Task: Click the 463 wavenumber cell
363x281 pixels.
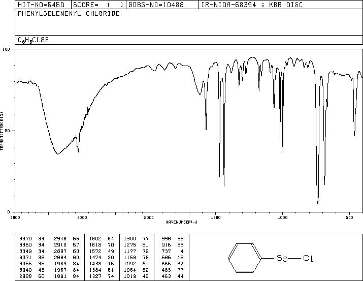Action: [166, 276]
